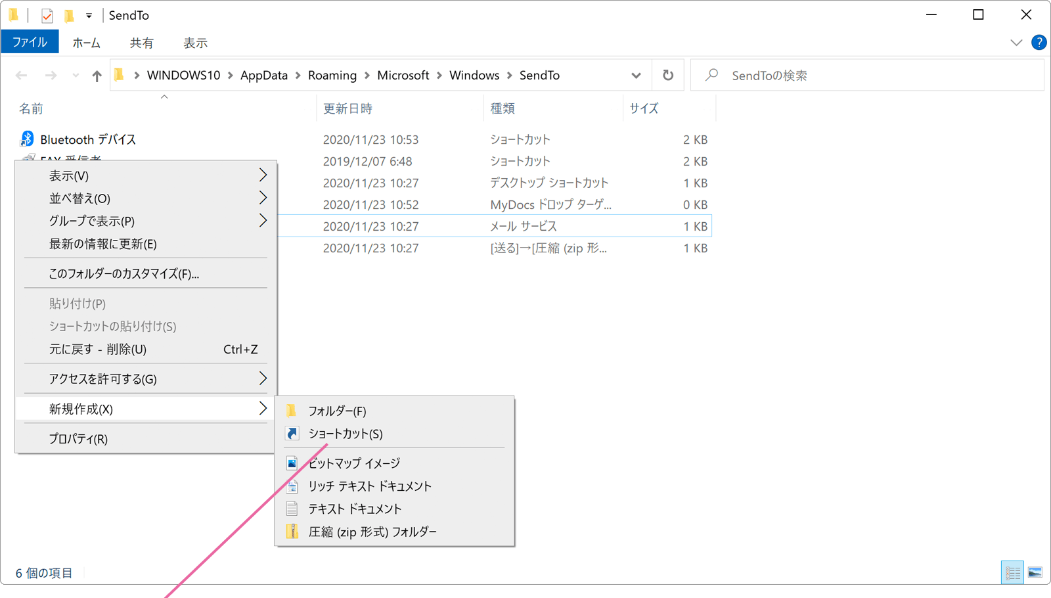Open the 新規作成(X) submenu
The image size is (1051, 598).
pyautogui.click(x=145, y=409)
